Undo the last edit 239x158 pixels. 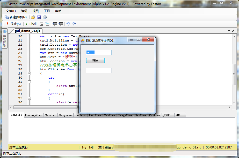(68, 24)
